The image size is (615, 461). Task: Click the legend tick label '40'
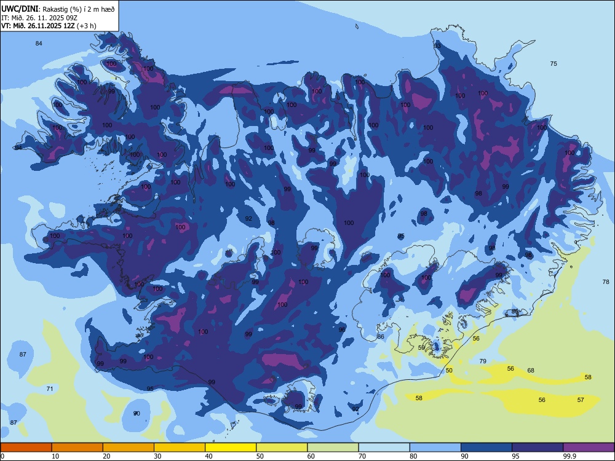pos(208,456)
